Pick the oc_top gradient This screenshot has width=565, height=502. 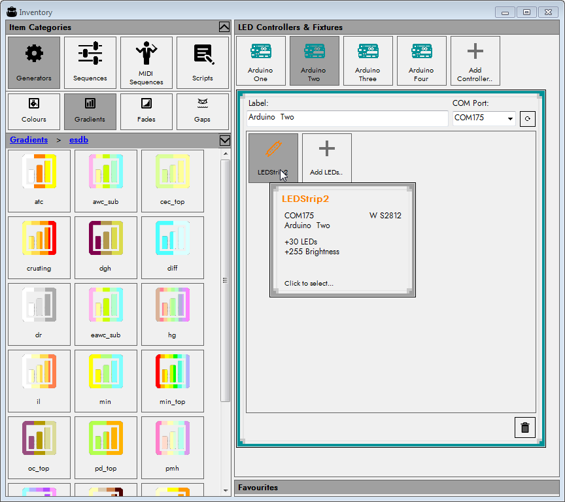tap(39, 448)
